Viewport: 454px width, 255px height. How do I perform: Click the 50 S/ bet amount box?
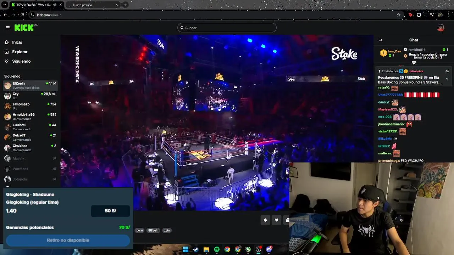pyautogui.click(x=110, y=211)
